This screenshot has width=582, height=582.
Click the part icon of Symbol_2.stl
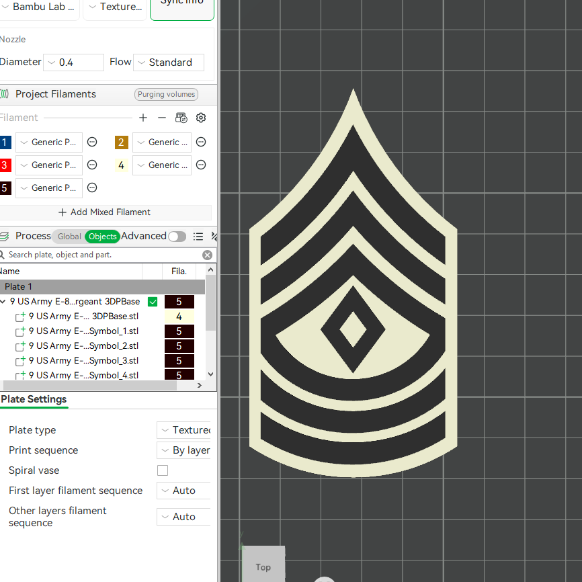tap(20, 346)
